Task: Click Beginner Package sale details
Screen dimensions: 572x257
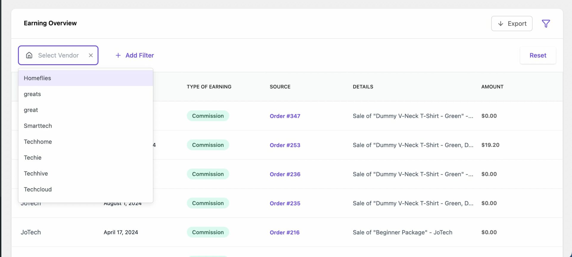Action: pyautogui.click(x=402, y=233)
